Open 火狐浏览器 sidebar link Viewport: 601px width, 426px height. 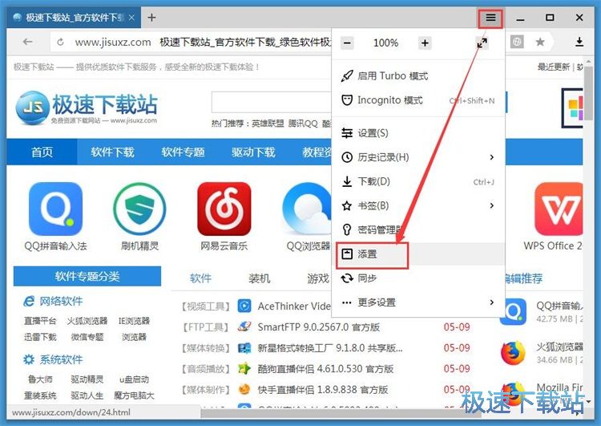pos(87,321)
